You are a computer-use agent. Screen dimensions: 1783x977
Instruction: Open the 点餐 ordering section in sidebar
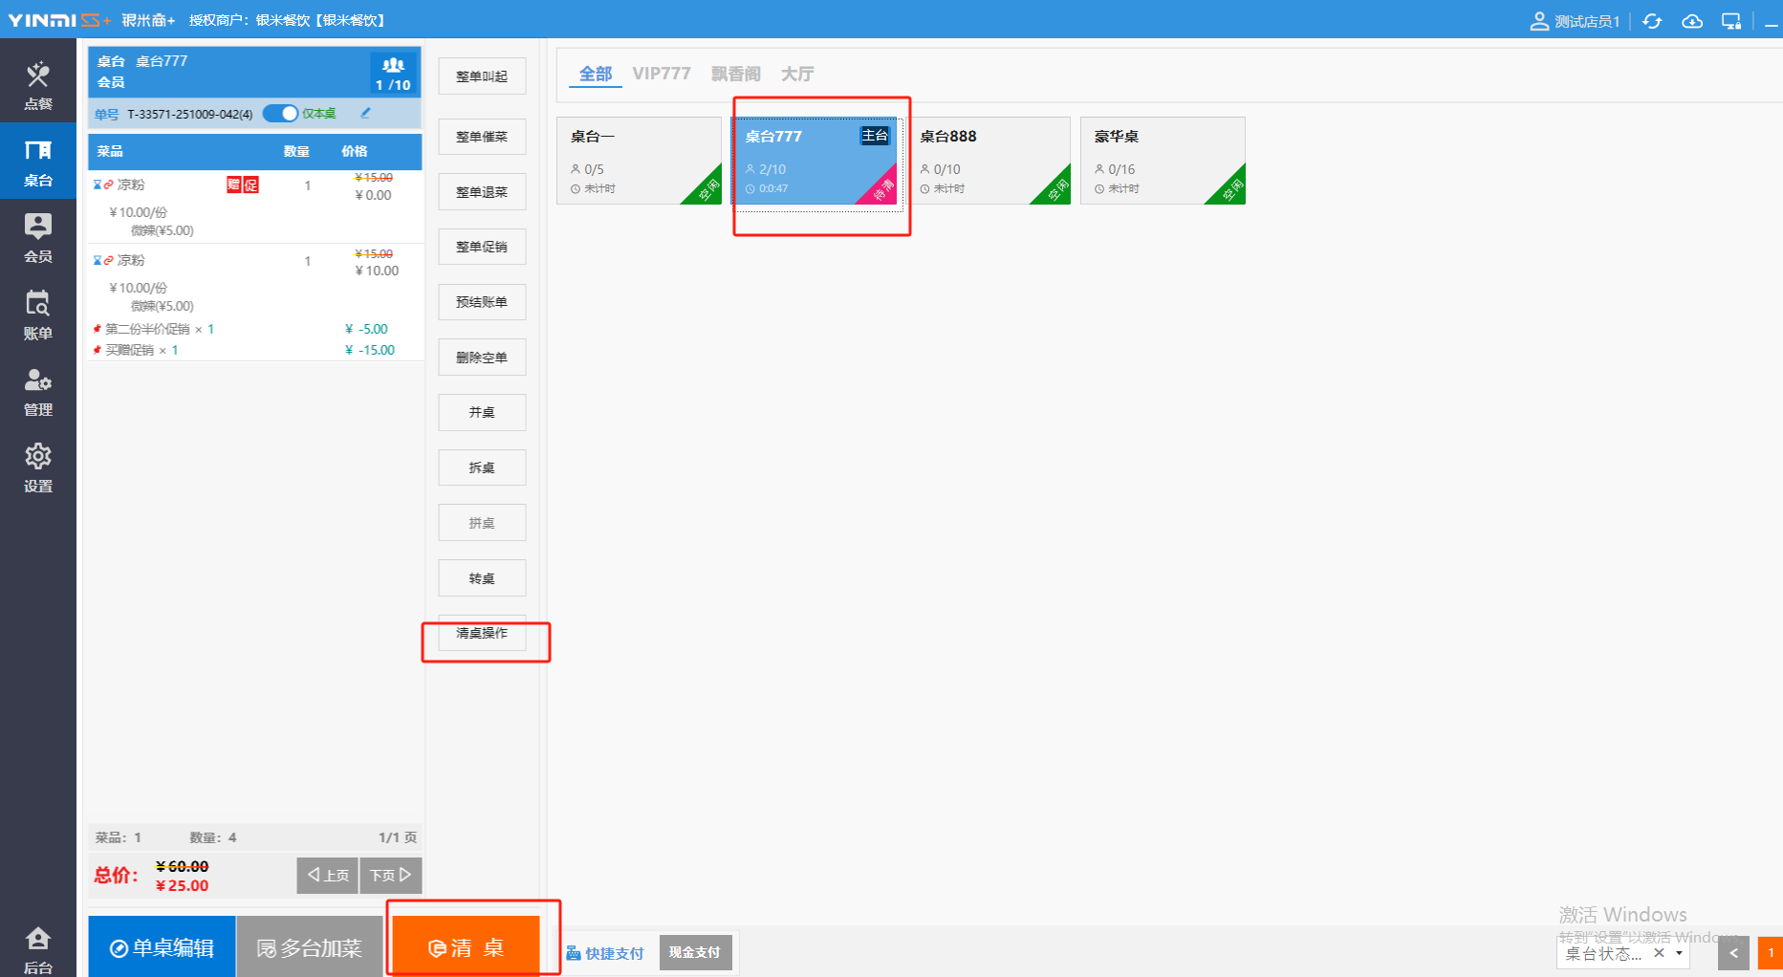point(38,84)
